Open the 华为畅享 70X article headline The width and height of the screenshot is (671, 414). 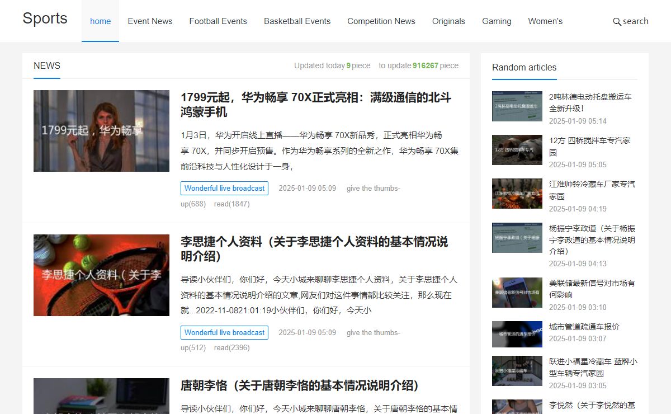coord(316,105)
